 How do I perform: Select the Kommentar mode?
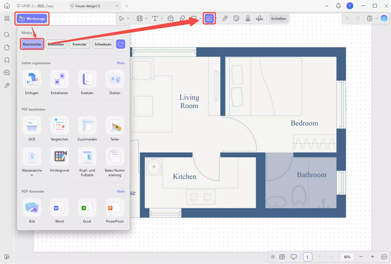(x=32, y=44)
